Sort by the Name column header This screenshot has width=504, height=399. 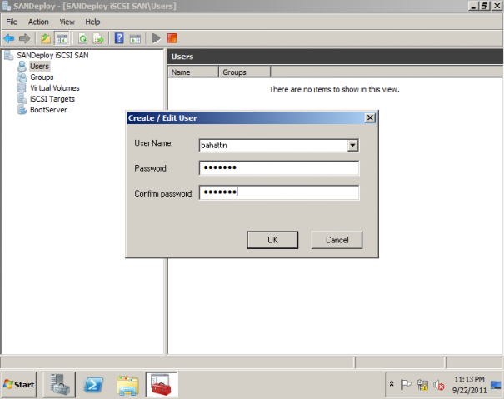[193, 72]
